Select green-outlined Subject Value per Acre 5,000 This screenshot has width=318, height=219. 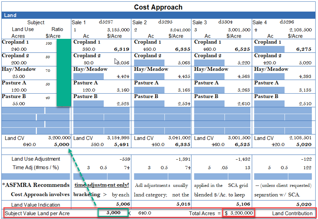(x=113, y=213)
